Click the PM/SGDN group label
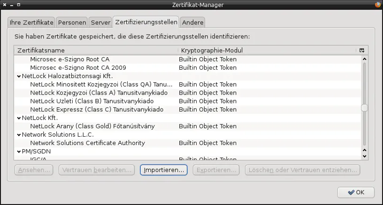This screenshot has width=383, height=205. click(36, 152)
